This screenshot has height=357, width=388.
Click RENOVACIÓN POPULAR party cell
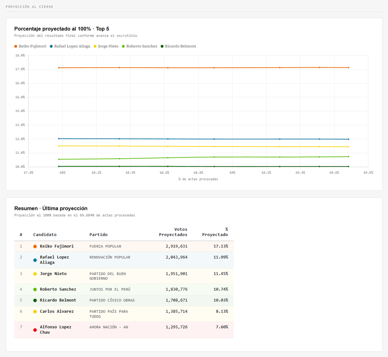(x=110, y=257)
